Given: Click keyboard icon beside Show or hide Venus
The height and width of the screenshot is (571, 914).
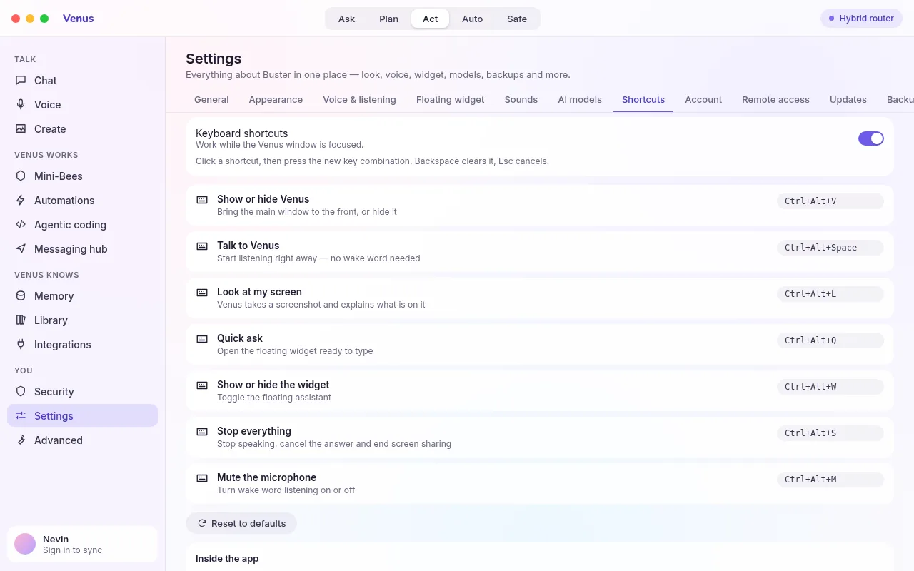Looking at the screenshot, I should pos(202,200).
